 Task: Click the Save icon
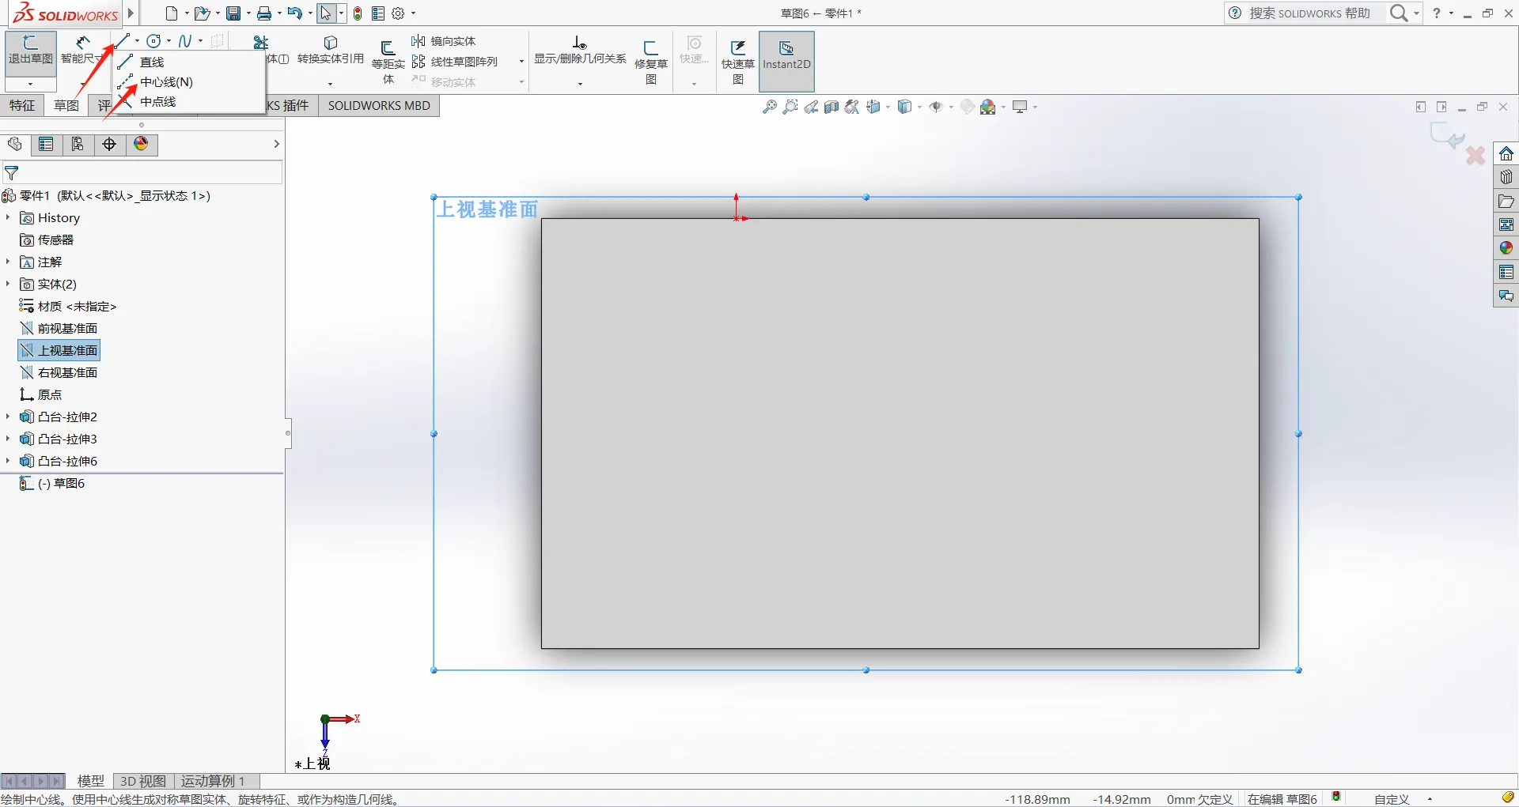(233, 13)
